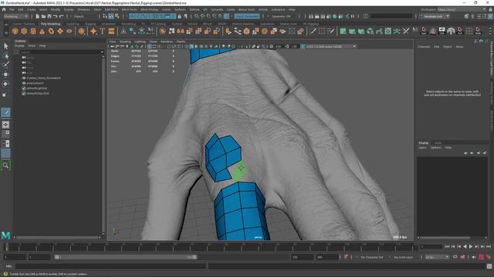Activate the Rotate tool in the toolbox

click(5, 84)
